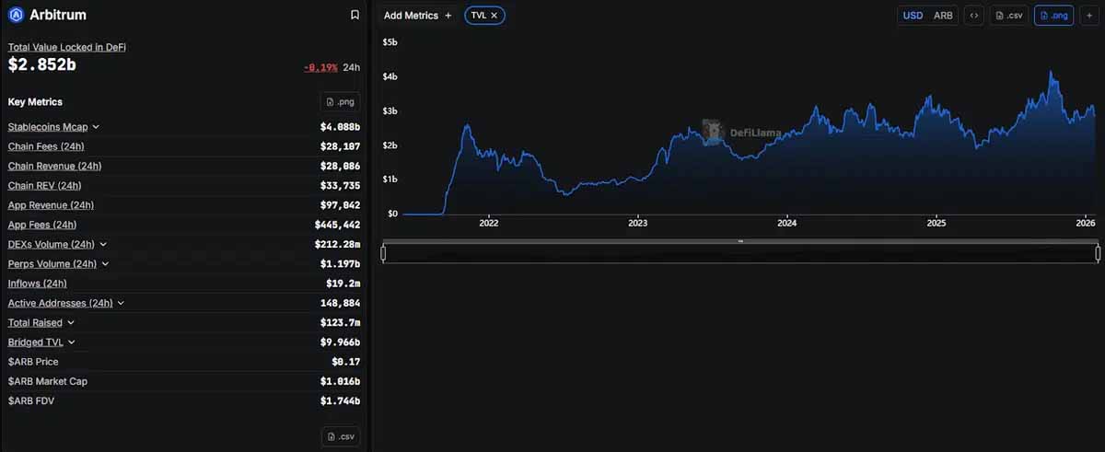Click the App Fees (24h) label
1105x452 pixels.
(x=42, y=225)
